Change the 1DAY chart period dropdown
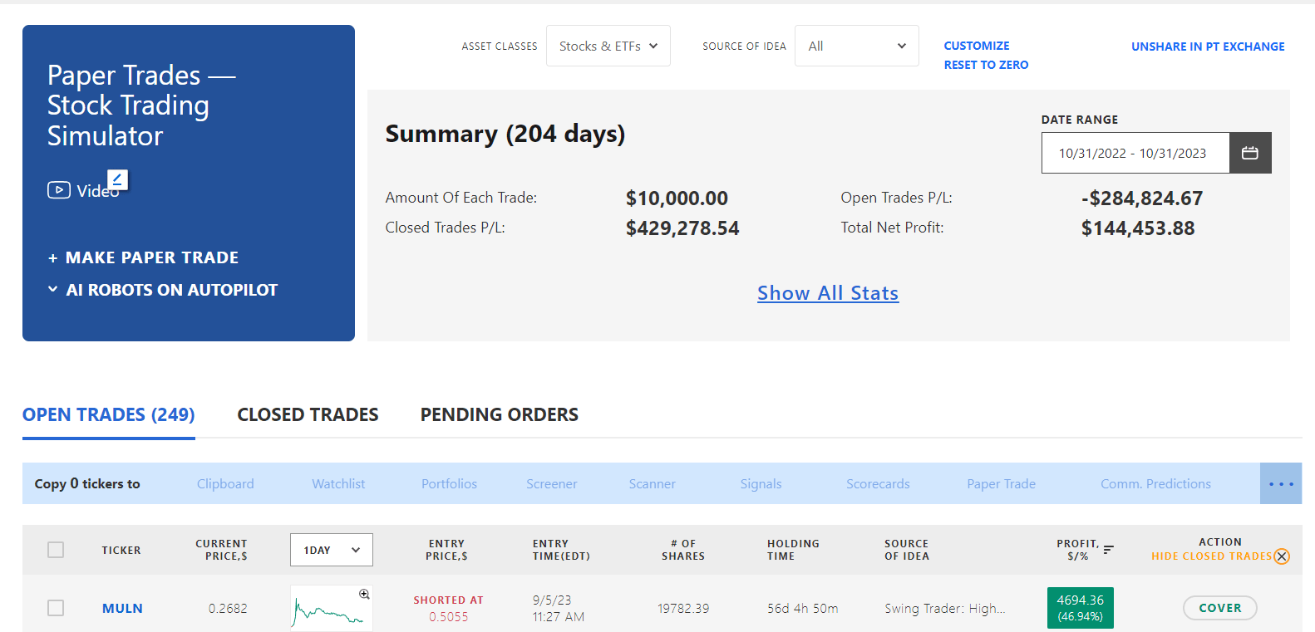Screen dimensions: 1315x632 [332, 550]
